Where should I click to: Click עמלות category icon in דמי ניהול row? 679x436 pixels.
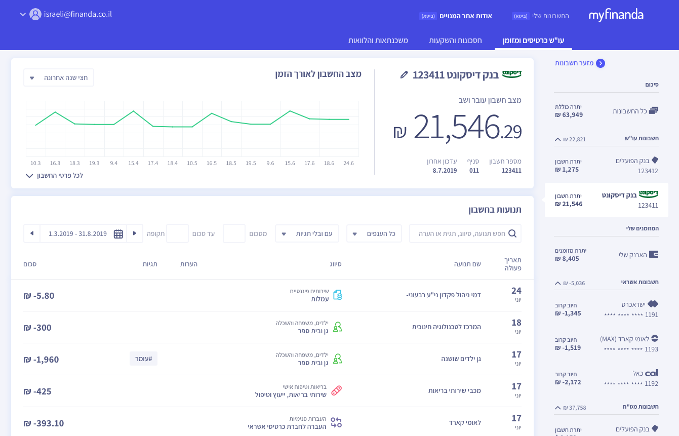tap(337, 295)
